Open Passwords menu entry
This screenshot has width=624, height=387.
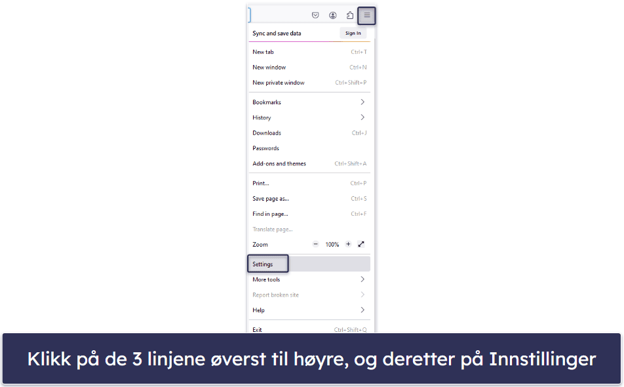309,148
